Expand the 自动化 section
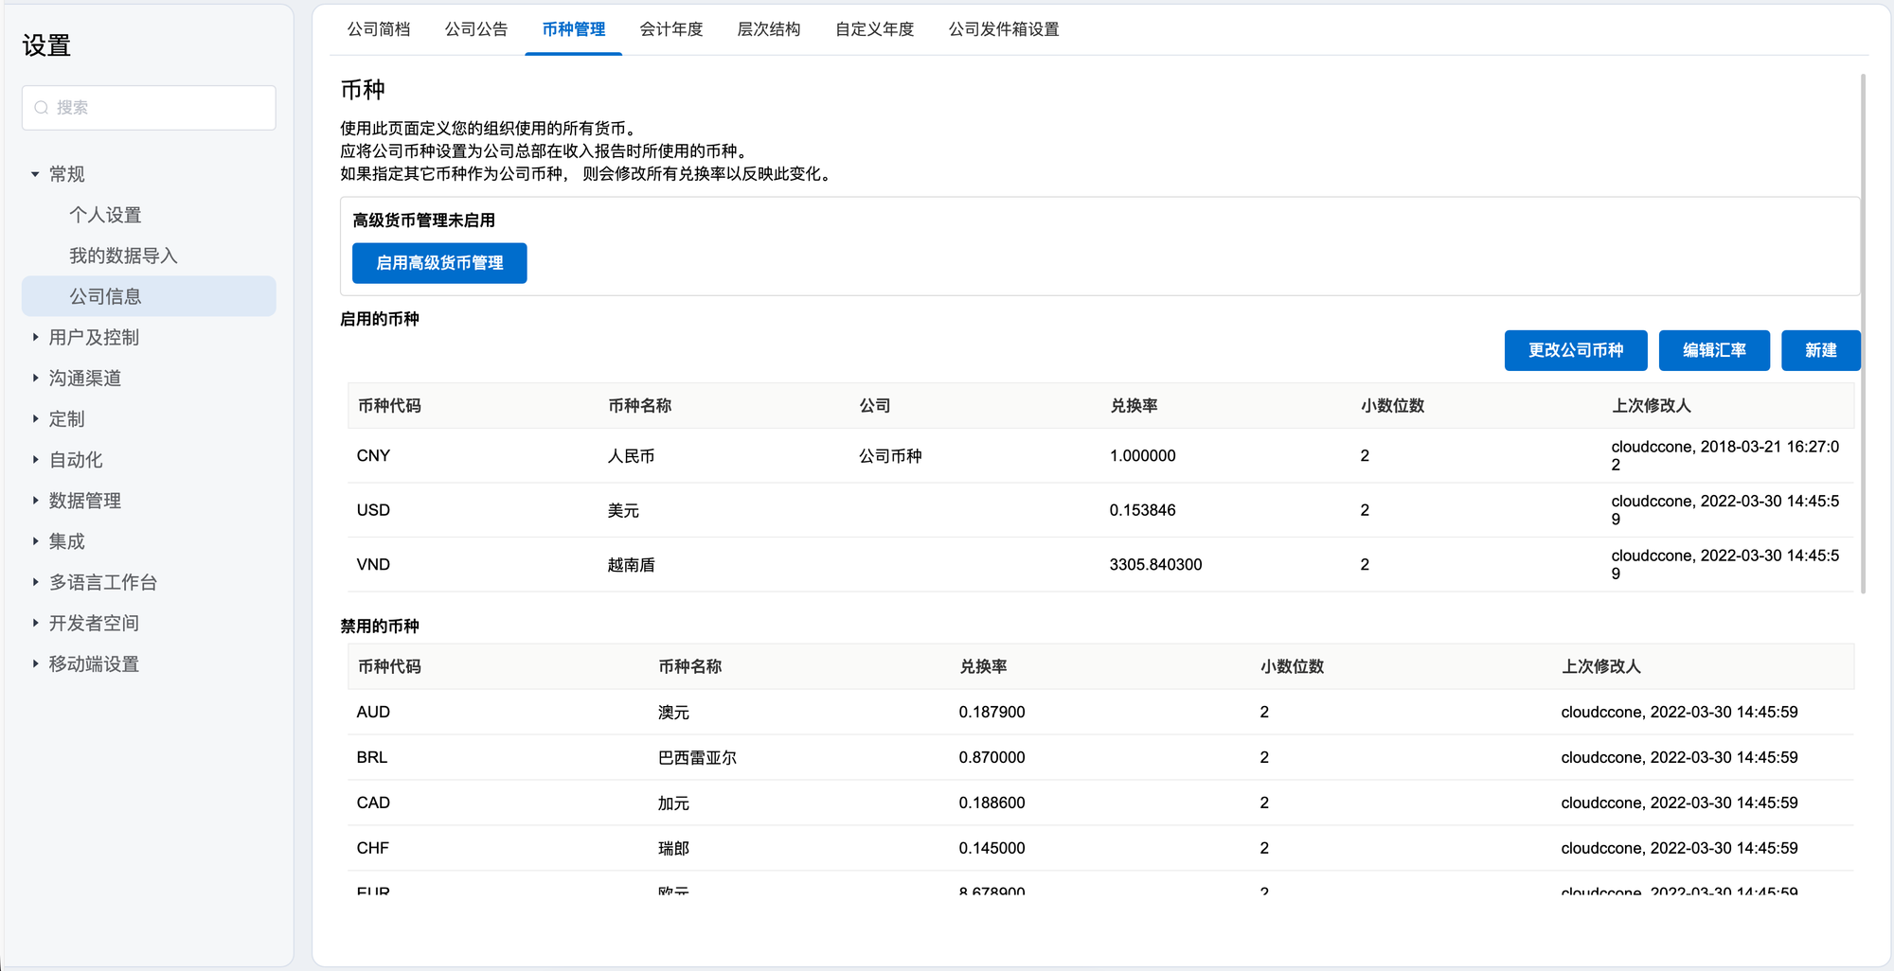1894x971 pixels. [35, 460]
